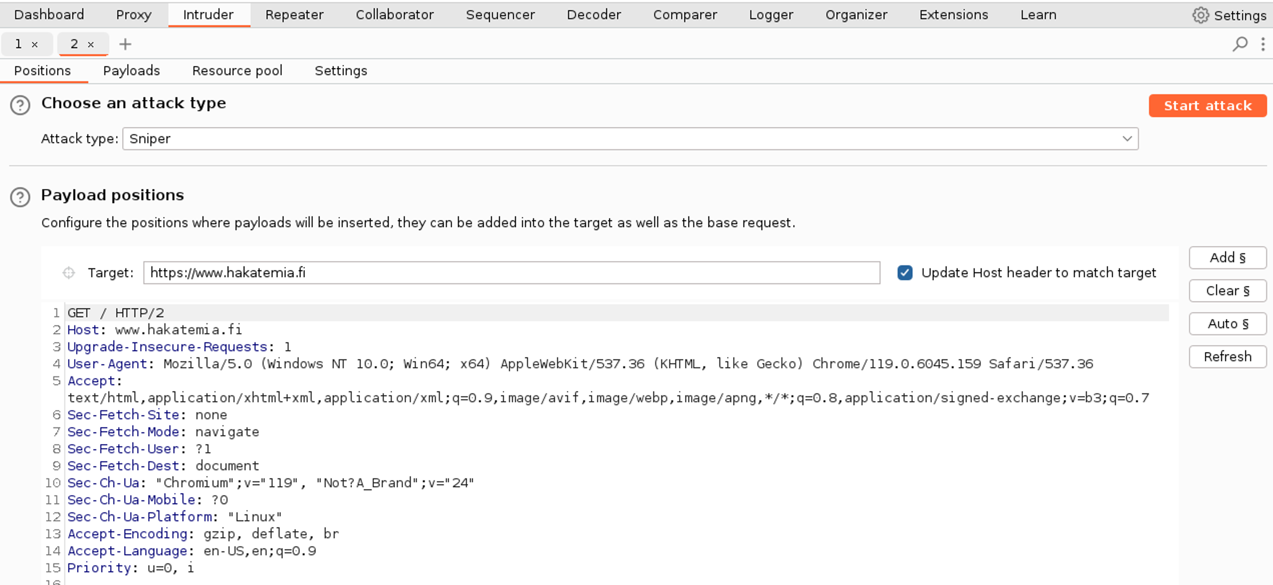Click the search magnifier icon
Image resolution: width=1273 pixels, height=585 pixels.
pos(1240,44)
